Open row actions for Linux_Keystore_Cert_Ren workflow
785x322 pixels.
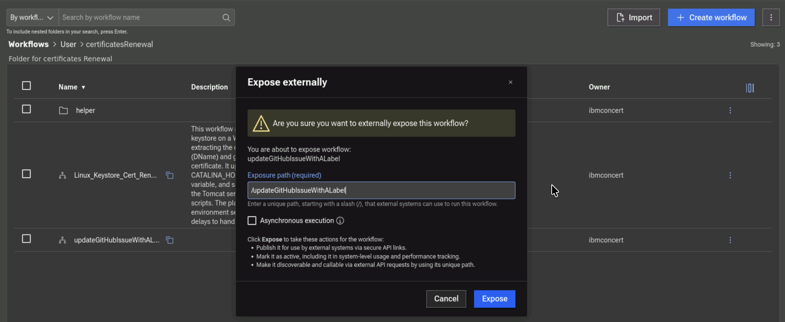click(x=730, y=175)
